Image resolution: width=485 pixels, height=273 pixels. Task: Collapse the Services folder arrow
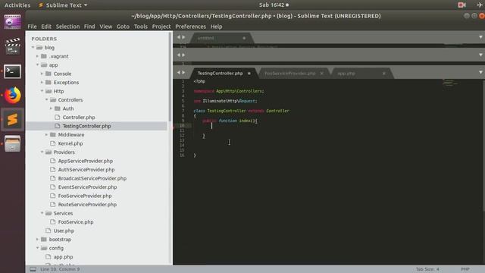tap(42, 213)
